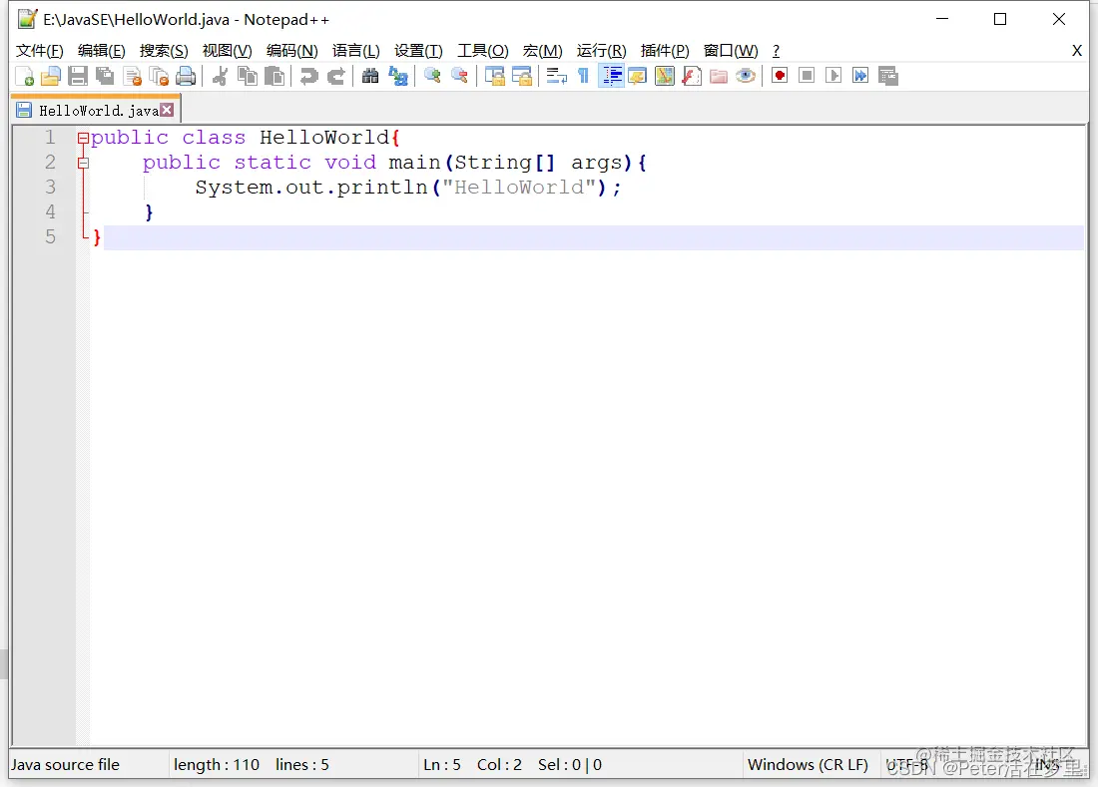Image resolution: width=1098 pixels, height=787 pixels.
Task: Stop macro recording square icon
Action: click(x=807, y=76)
